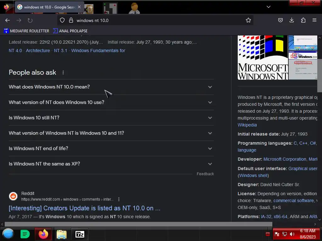
Task: Expand Is Windows NT the same as XP
Action: click(x=111, y=164)
